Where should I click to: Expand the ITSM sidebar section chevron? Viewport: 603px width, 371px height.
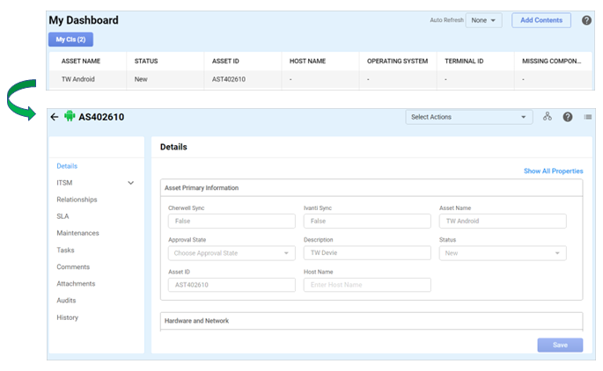(131, 183)
